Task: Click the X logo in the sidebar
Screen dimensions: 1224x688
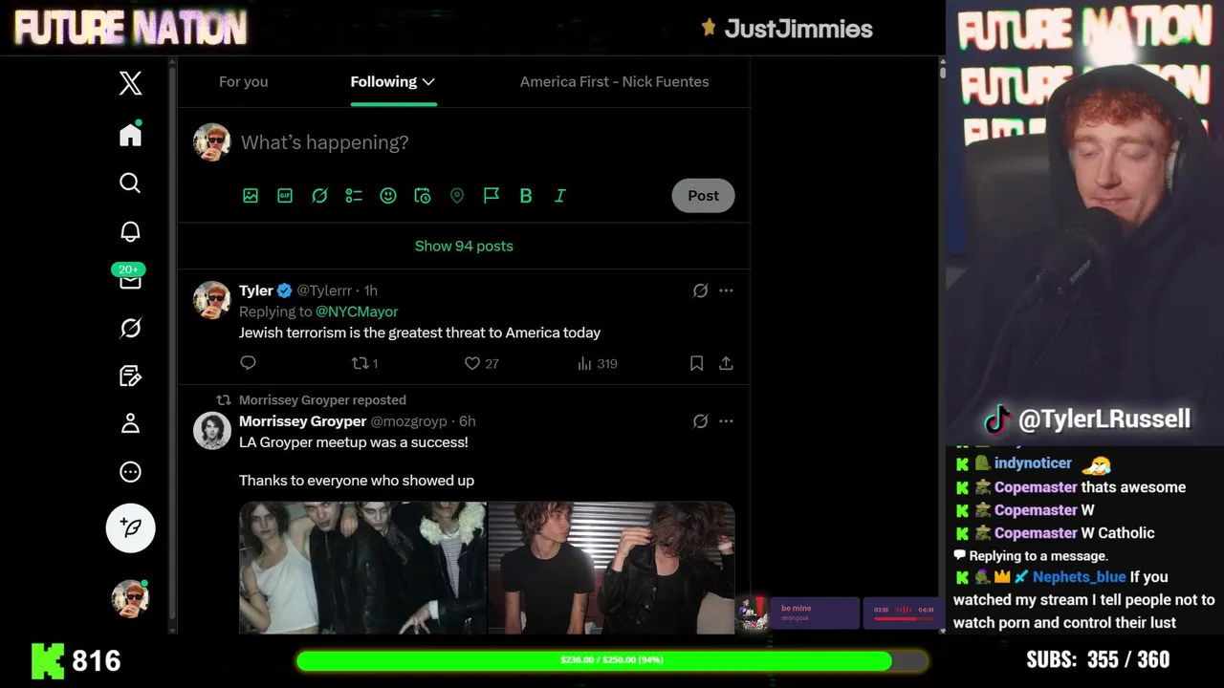Action: (x=130, y=83)
